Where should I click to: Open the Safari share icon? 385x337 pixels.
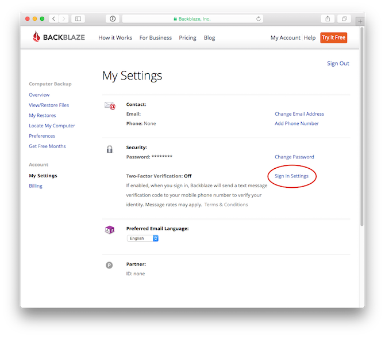pos(327,19)
